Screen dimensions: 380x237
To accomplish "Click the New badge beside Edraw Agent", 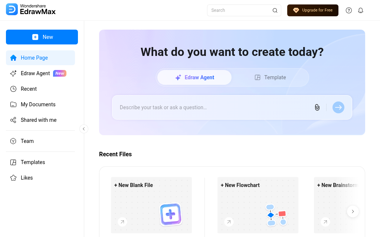I will coord(60,73).
